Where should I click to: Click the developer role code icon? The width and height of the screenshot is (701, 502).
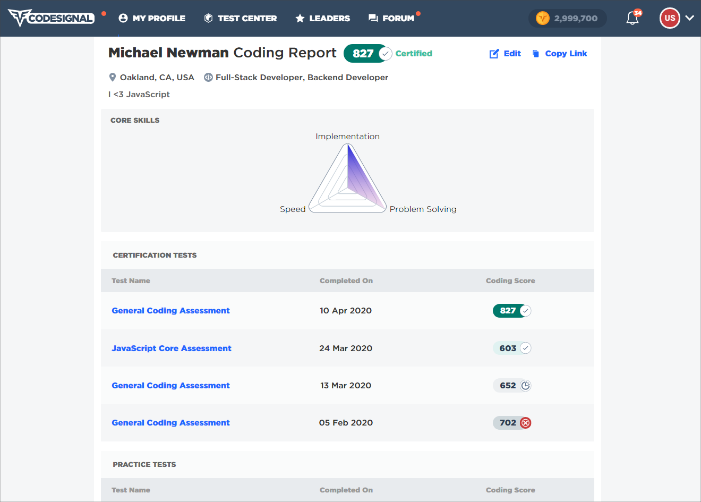(209, 78)
